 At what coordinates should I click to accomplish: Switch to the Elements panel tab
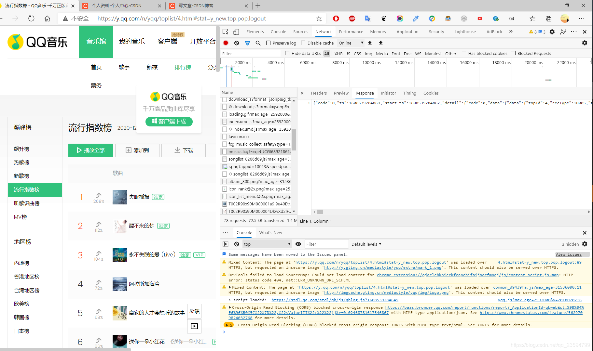pyautogui.click(x=255, y=32)
